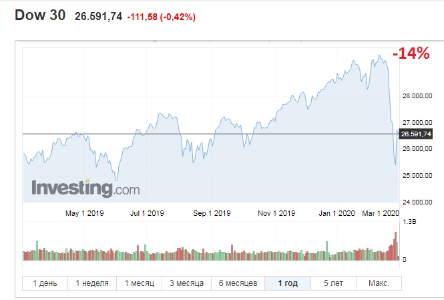Switch chart to "1 неделя" range
The image size is (444, 300).
click(92, 283)
